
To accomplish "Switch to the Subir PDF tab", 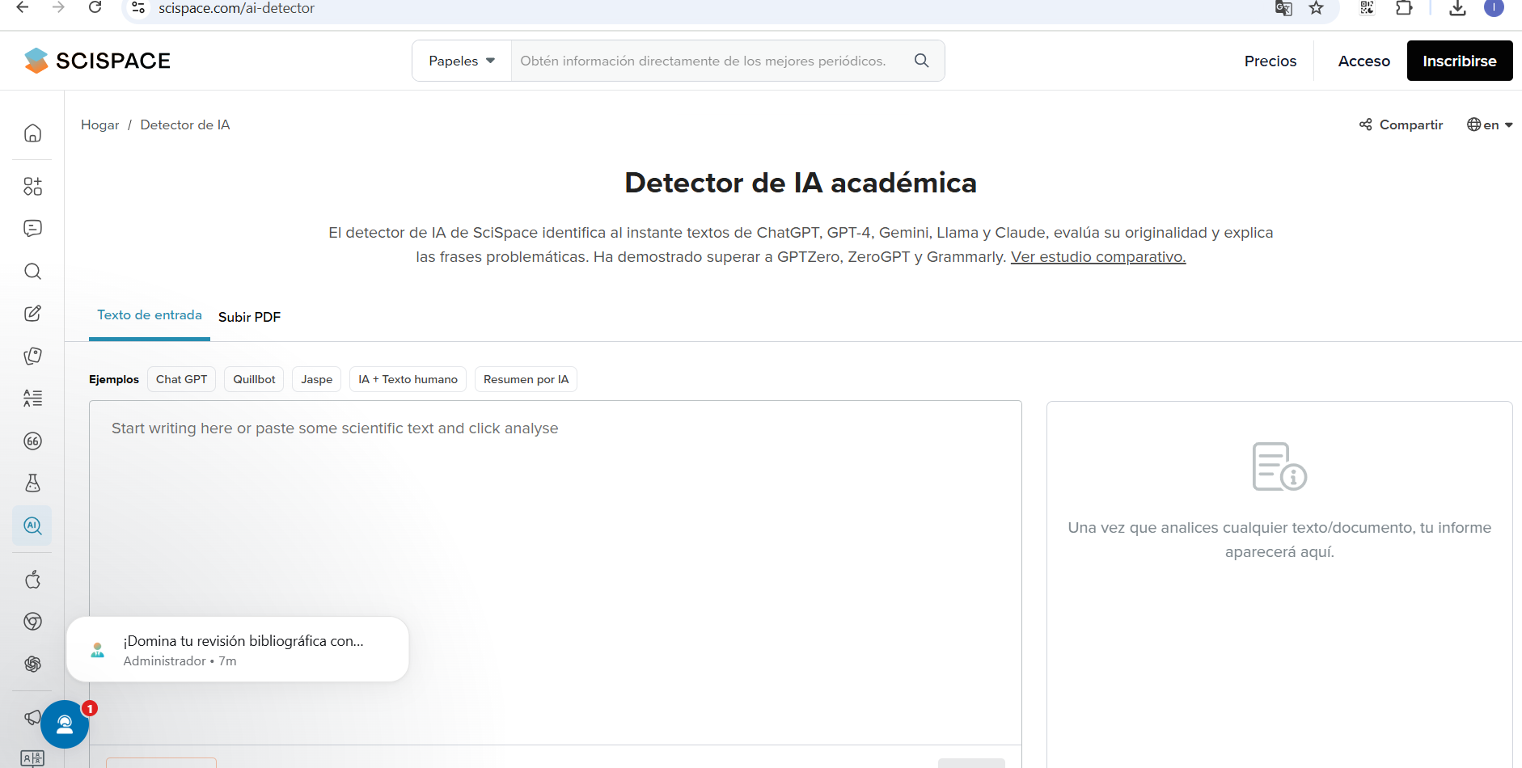I will point(249,317).
